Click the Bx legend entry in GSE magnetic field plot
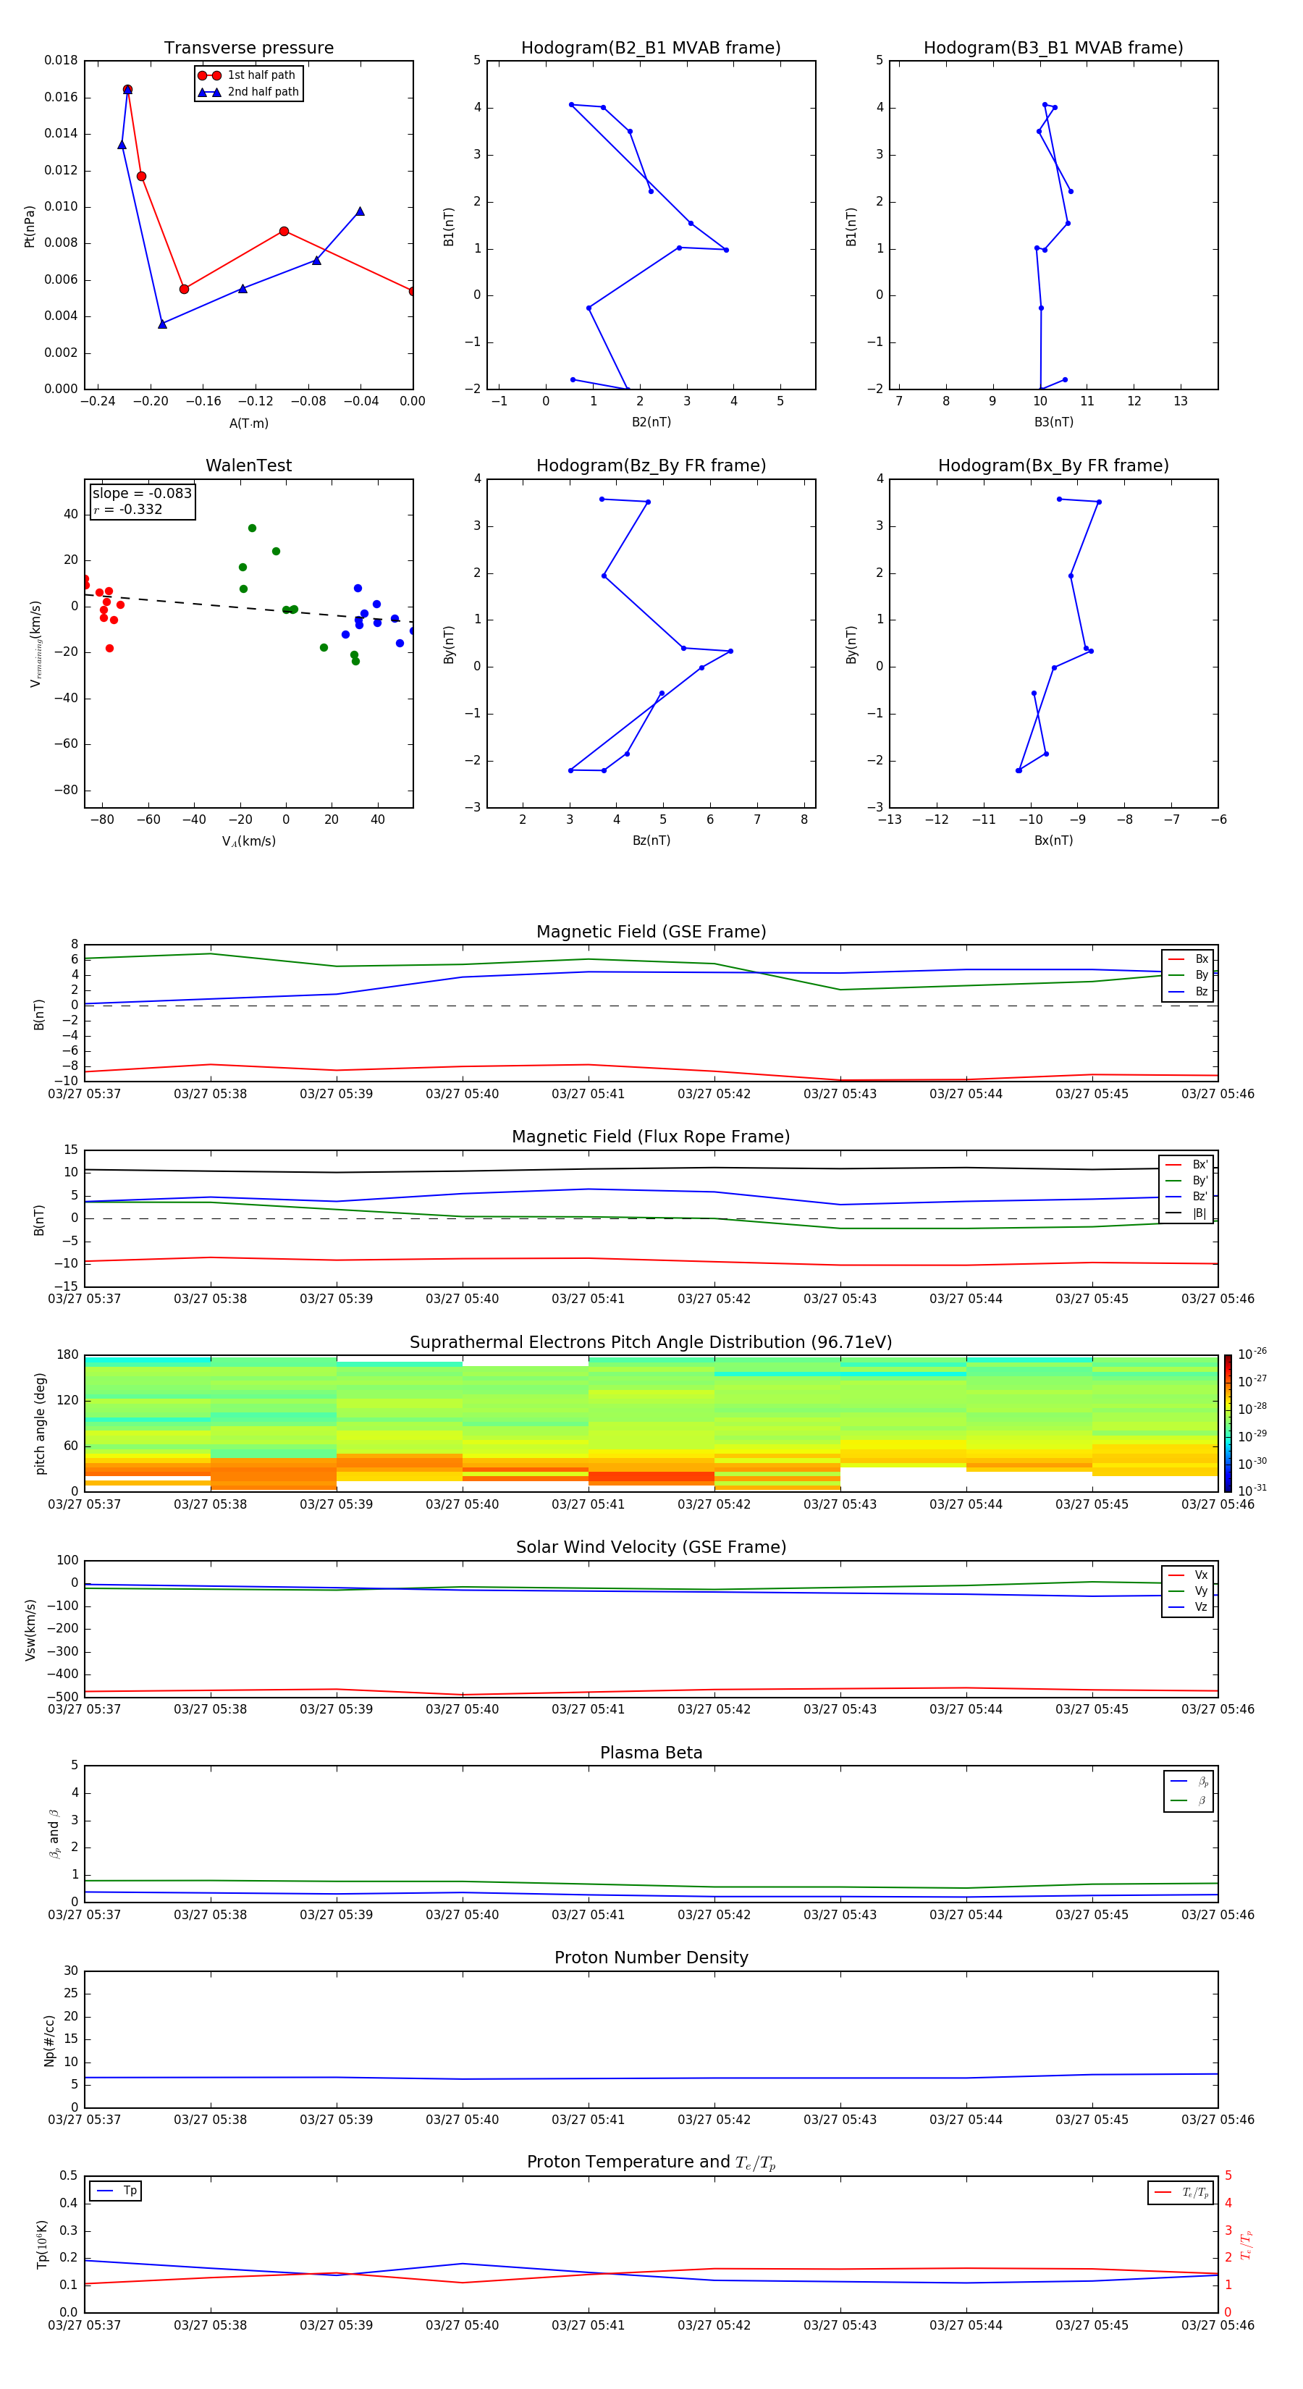This screenshot has height=2389, width=1303. (x=1188, y=959)
